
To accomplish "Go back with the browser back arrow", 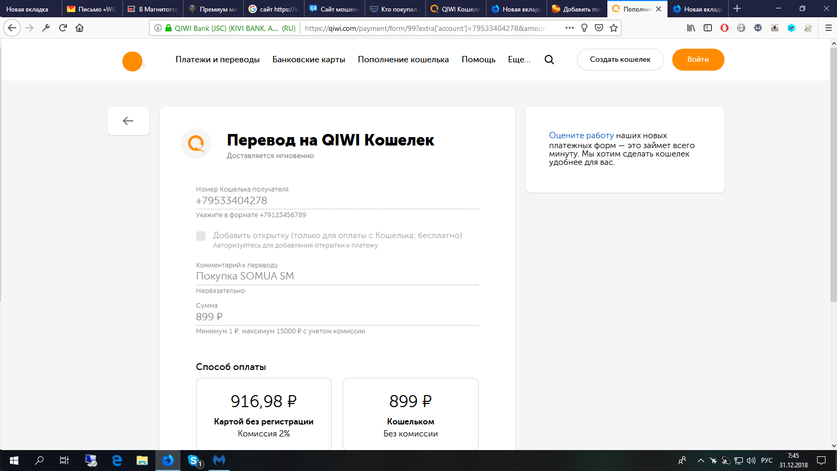I will pyautogui.click(x=12, y=28).
